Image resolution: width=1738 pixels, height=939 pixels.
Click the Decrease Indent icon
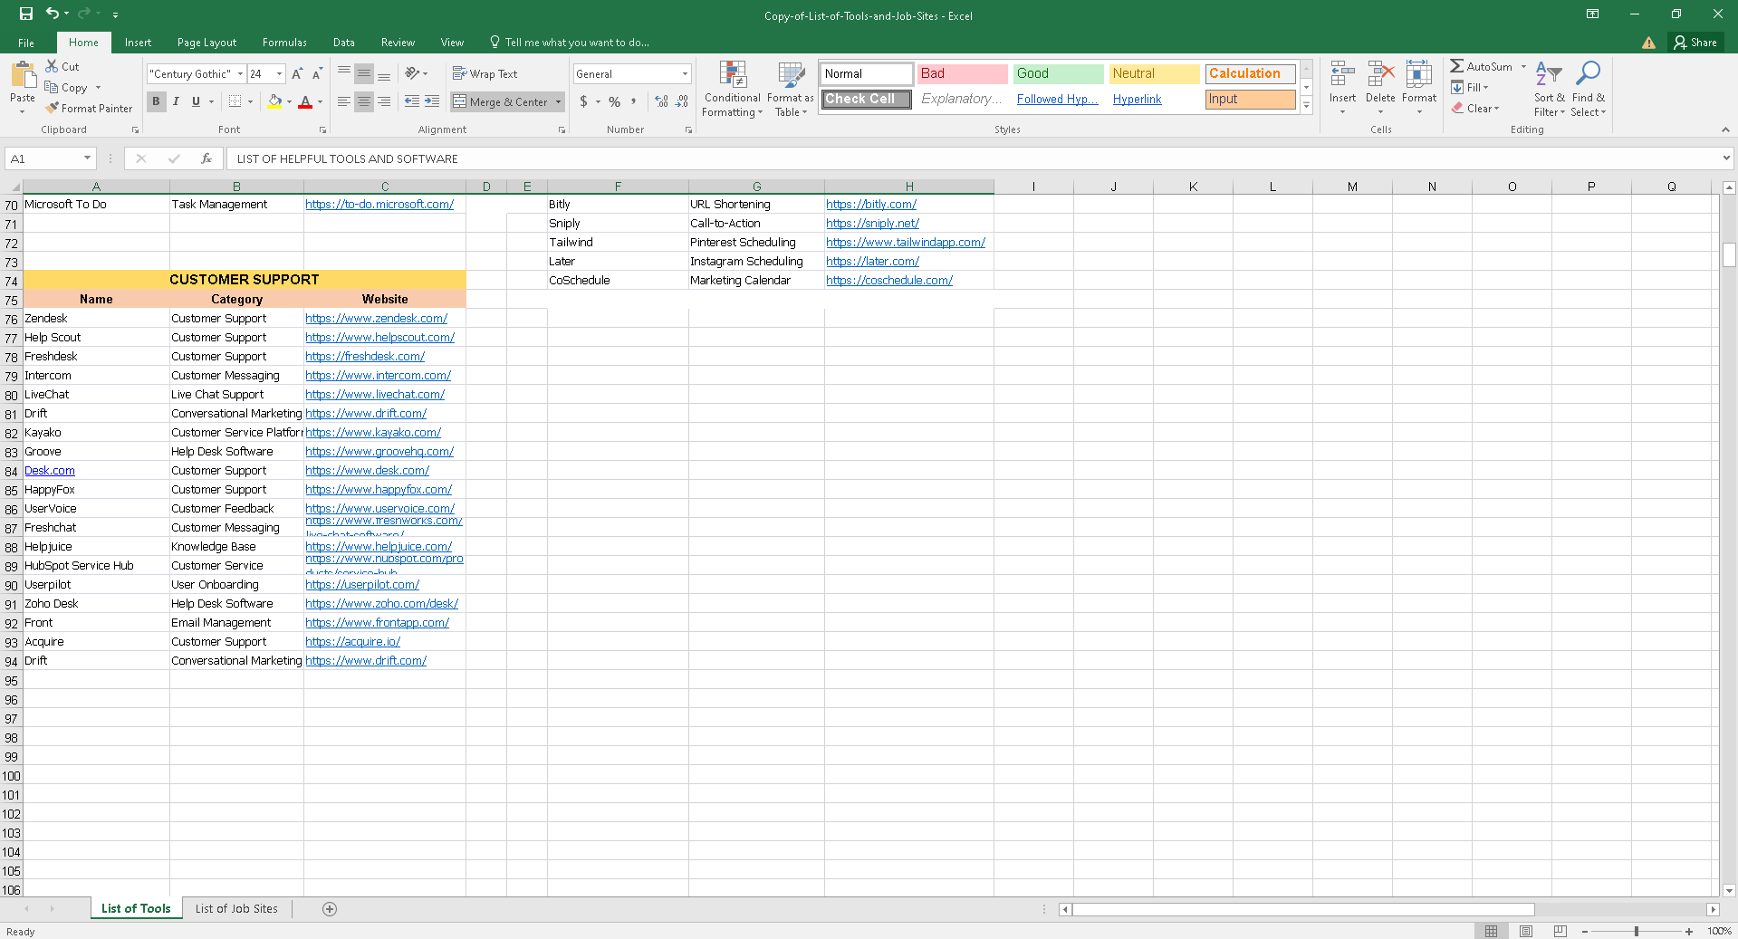tap(412, 101)
